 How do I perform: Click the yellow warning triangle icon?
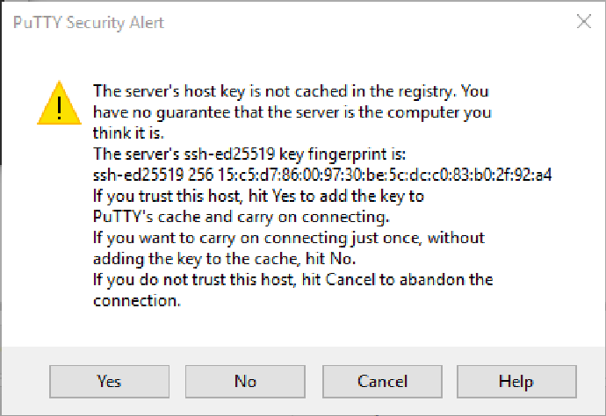pos(55,103)
